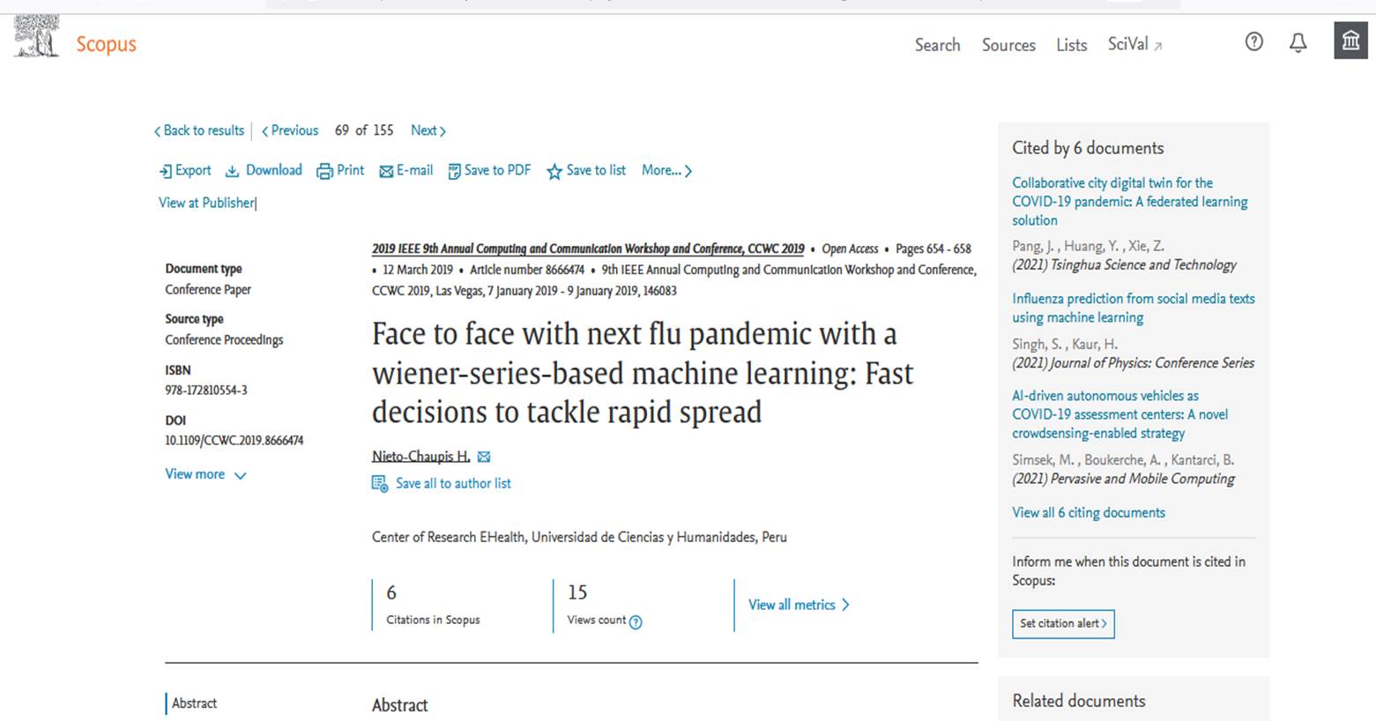Click the Views count info icon
This screenshot has height=721, width=1376.
click(x=636, y=622)
